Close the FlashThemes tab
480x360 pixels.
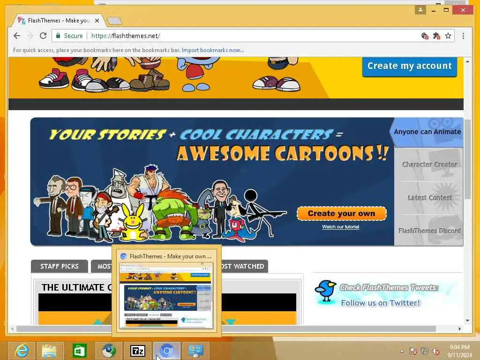97,21
